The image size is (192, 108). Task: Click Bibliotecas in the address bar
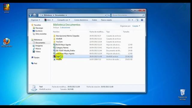point(48,15)
